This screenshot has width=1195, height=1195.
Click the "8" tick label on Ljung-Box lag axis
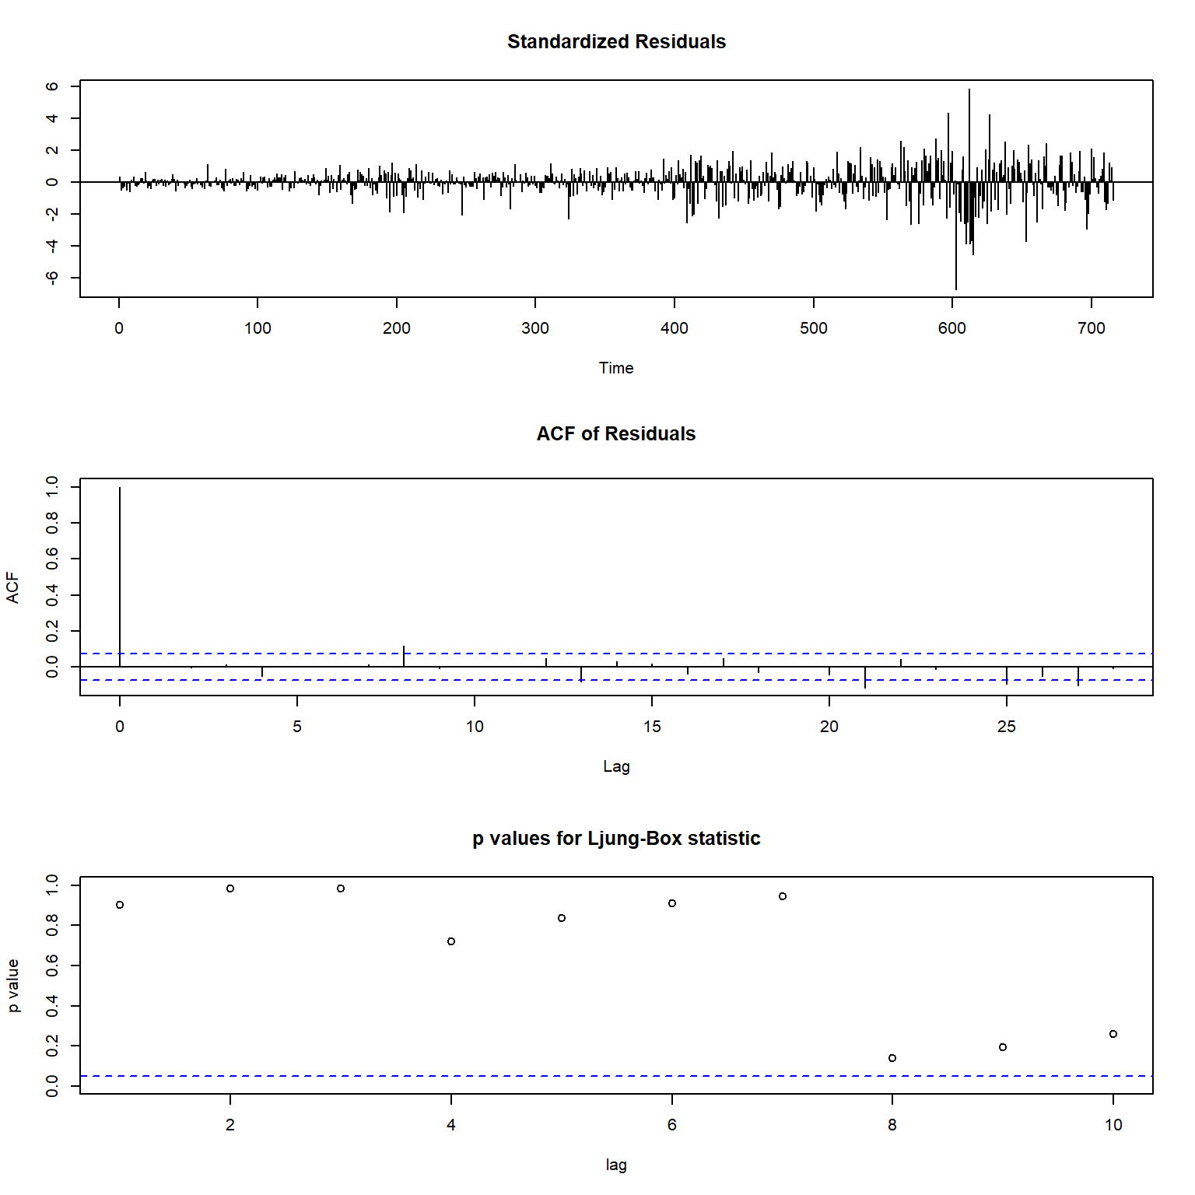pyautogui.click(x=892, y=1125)
